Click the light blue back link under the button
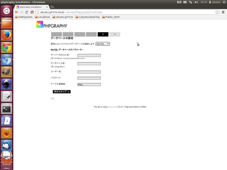 (x=53, y=98)
